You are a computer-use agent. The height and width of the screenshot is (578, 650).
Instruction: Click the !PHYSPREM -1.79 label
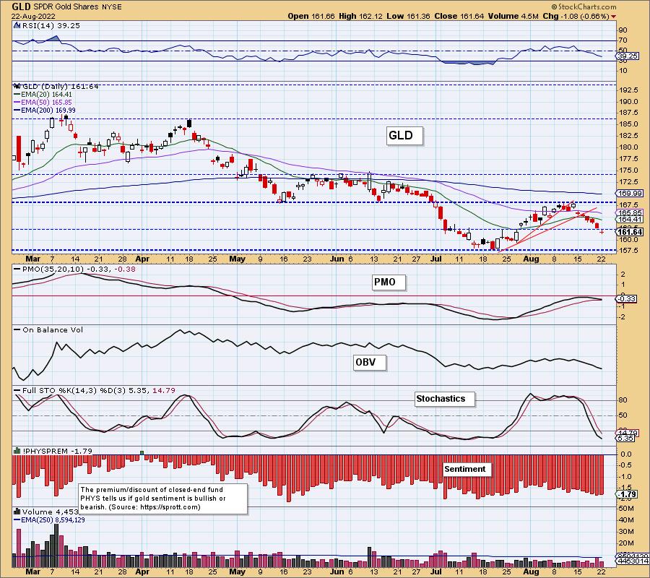[58, 451]
